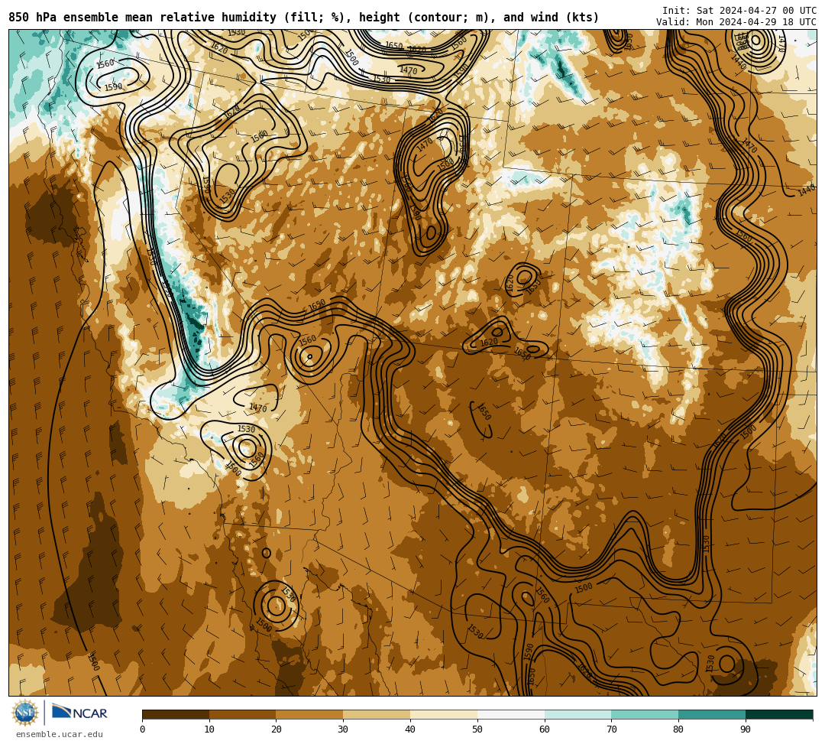Click the Valid: Mon 2024-04-29 18 UTC text

coord(736,22)
